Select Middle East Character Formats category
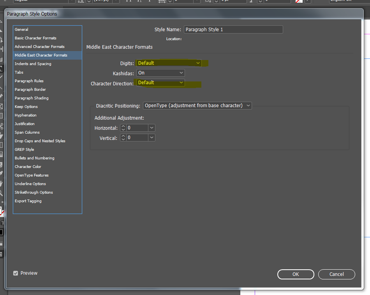Image resolution: width=370 pixels, height=295 pixels. tap(48, 55)
